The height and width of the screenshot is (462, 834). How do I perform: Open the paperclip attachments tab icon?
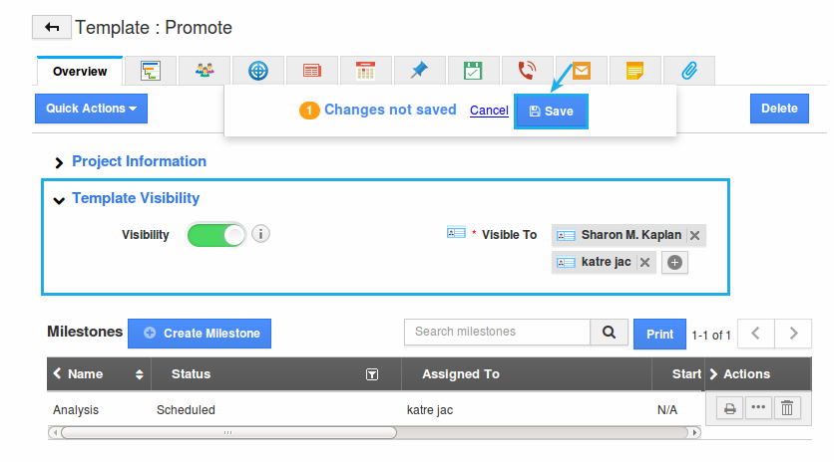pos(688,71)
